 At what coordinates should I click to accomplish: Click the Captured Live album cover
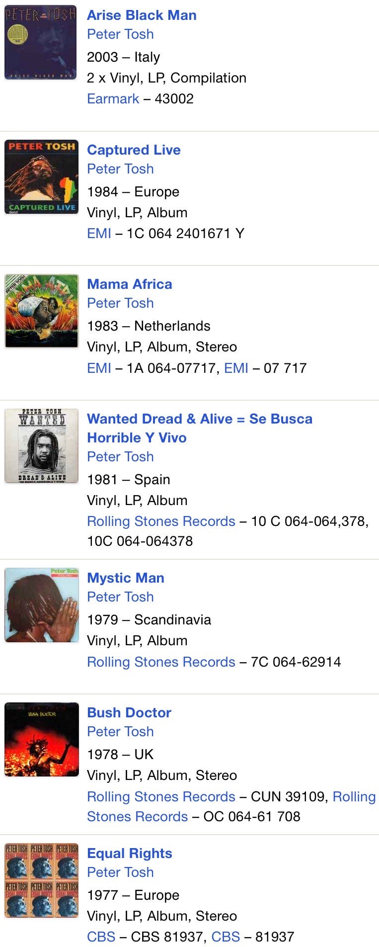[x=41, y=177]
